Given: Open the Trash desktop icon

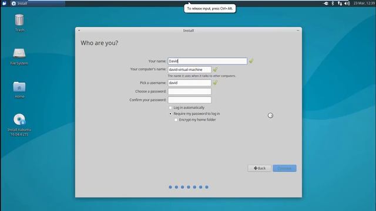Looking at the screenshot, I should [19, 23].
